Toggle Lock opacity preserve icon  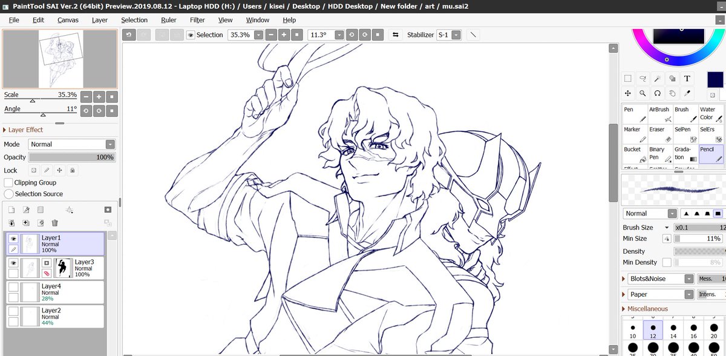coord(34,171)
